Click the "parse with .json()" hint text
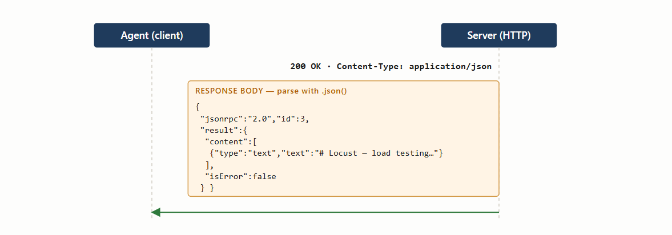 (x=312, y=91)
